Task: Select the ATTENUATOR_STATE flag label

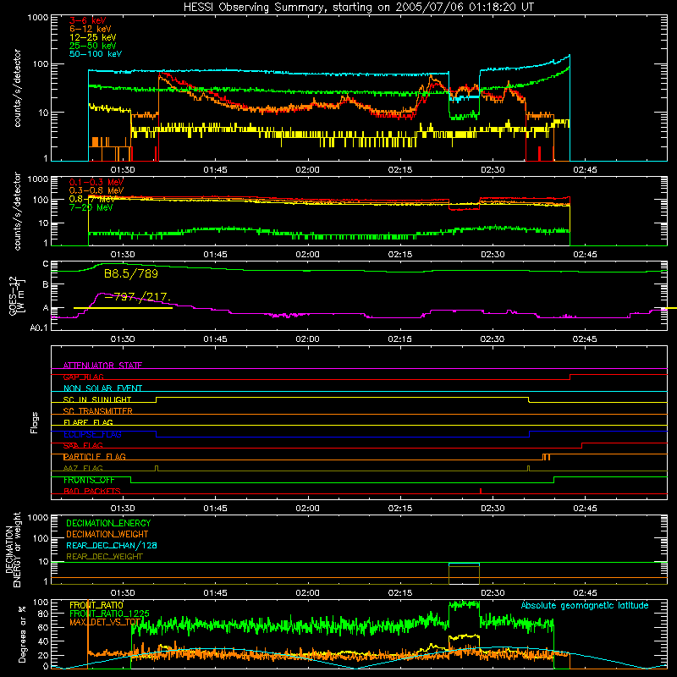Action: pos(102,366)
